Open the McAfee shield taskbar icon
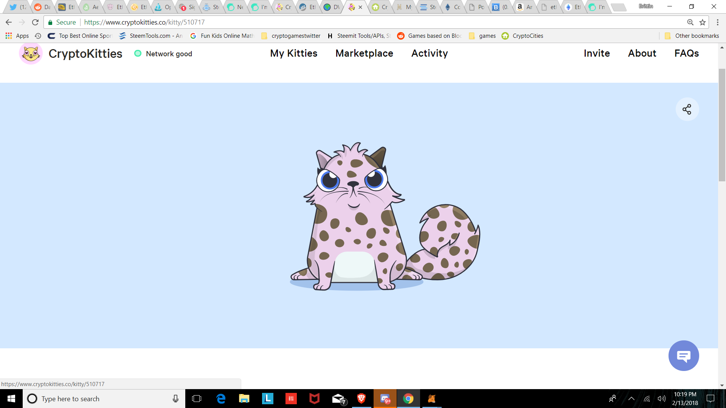 click(x=315, y=399)
